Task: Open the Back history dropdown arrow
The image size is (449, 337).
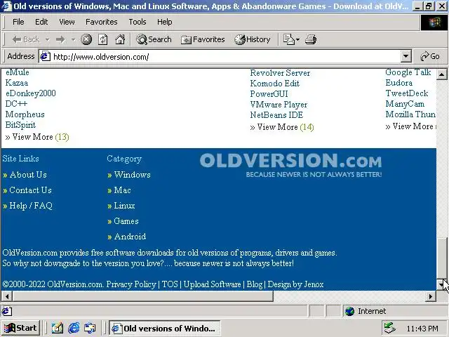Action: (47, 39)
